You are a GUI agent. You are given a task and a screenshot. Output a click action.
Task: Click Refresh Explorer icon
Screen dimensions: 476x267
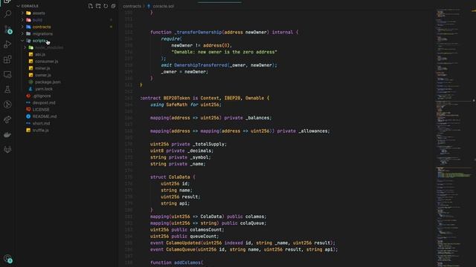[106, 6]
